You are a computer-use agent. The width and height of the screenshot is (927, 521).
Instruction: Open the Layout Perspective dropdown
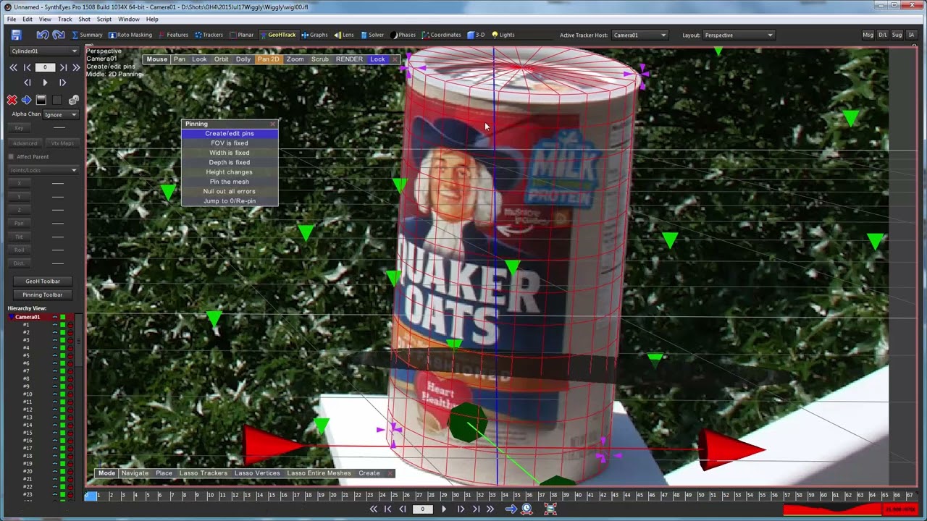click(738, 35)
